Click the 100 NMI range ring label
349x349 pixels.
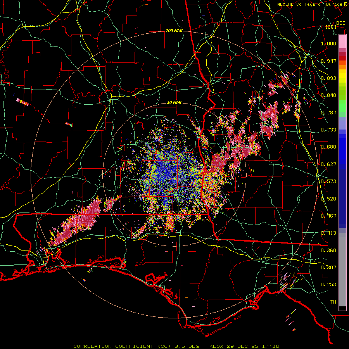174,31
